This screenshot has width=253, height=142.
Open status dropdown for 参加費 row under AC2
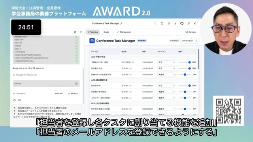[x=166, y=92]
